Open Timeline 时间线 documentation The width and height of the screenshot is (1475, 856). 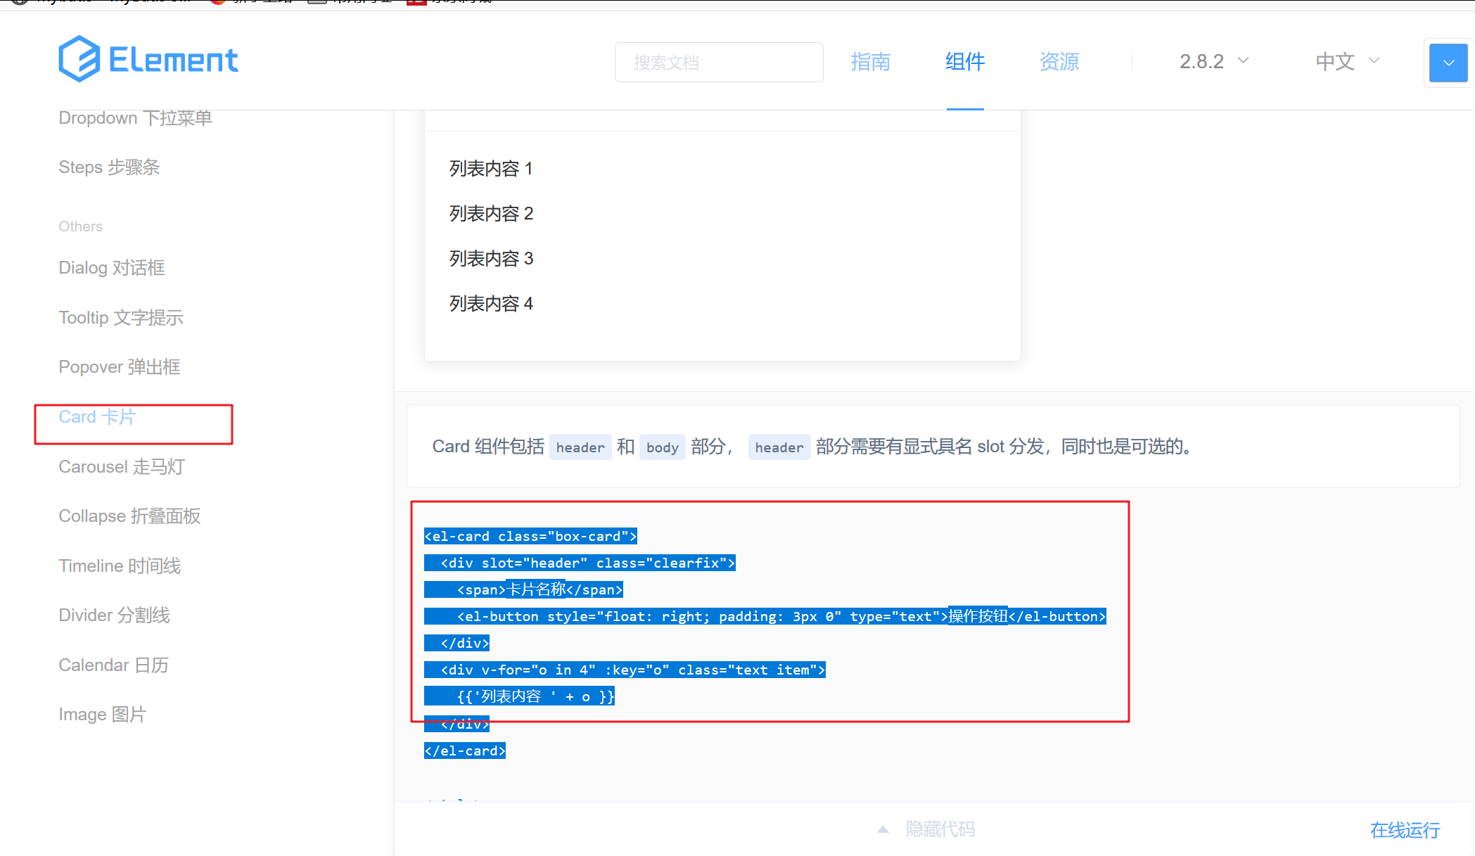click(120, 566)
